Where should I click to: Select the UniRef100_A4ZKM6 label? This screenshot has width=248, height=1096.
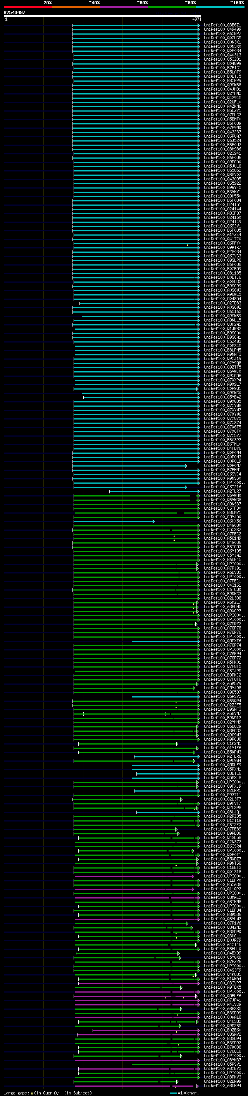tap(222, 107)
